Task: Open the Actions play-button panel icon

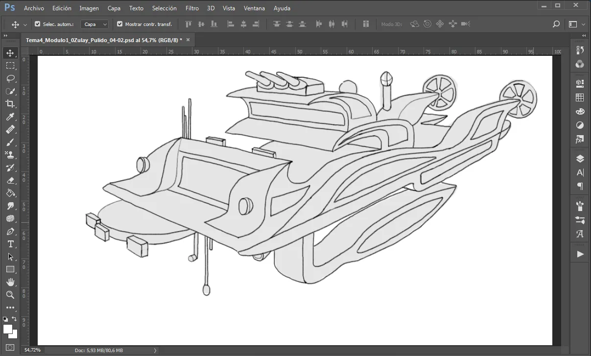Action: pos(580,254)
